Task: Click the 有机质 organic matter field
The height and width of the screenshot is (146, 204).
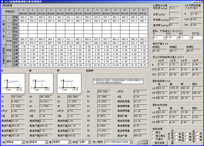Action: click(x=174, y=8)
